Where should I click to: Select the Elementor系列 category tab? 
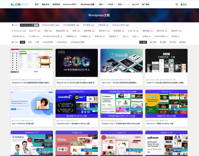pos(121,25)
